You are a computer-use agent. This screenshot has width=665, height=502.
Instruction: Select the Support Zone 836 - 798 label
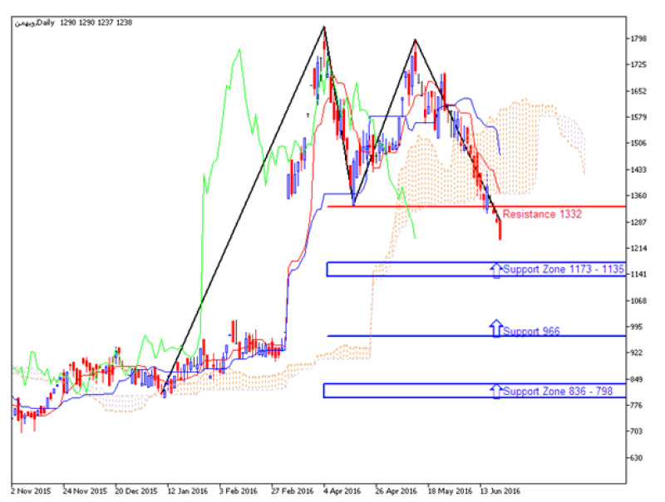coord(559,391)
